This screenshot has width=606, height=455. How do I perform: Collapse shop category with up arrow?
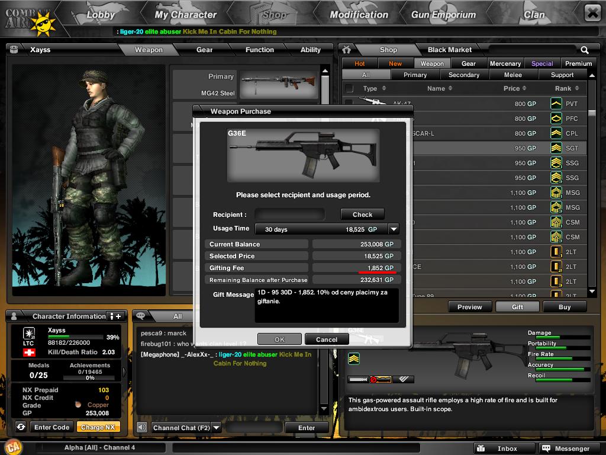(592, 75)
